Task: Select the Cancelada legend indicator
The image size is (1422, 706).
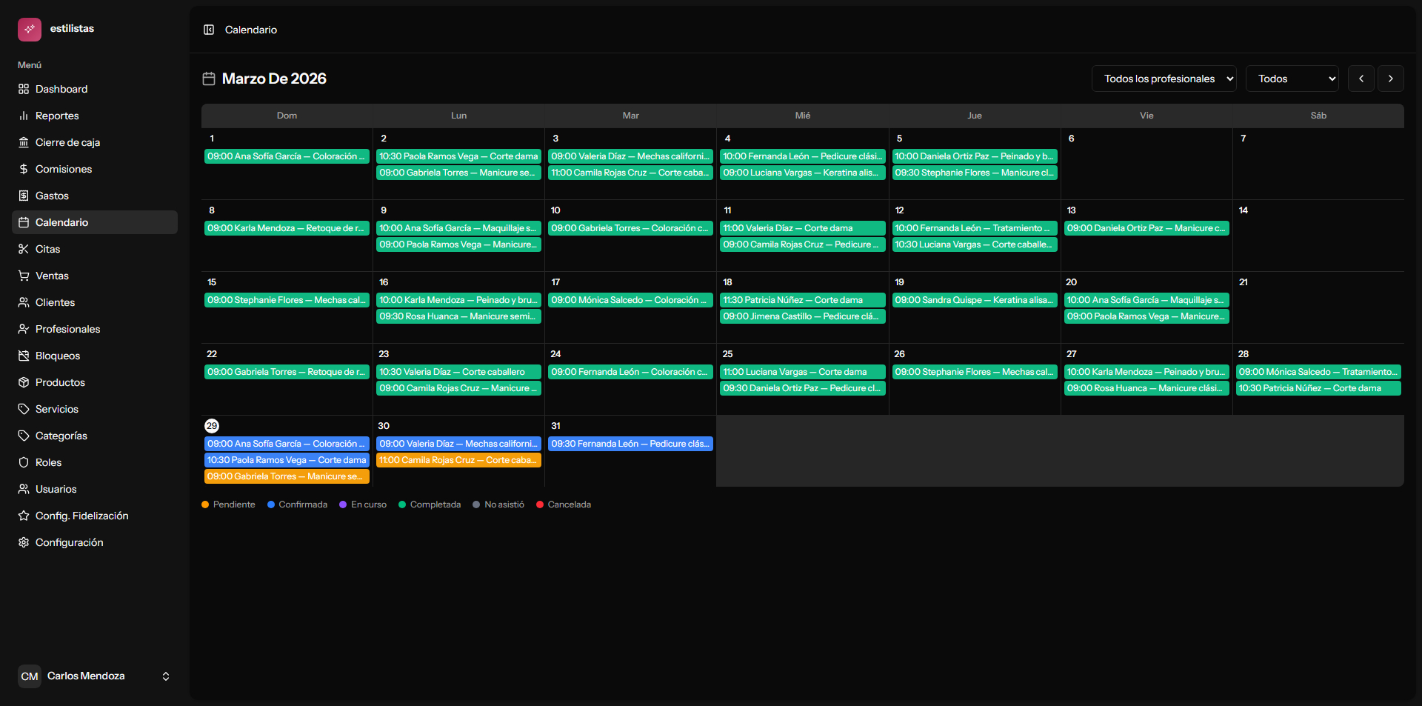Action: pos(541,504)
